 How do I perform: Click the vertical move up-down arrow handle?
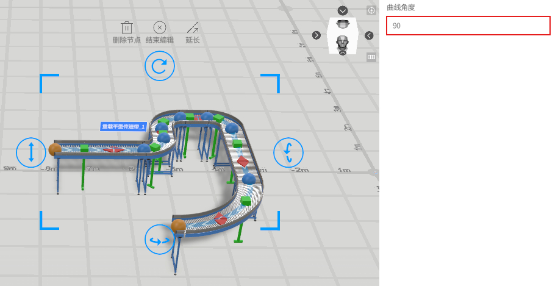point(31,152)
